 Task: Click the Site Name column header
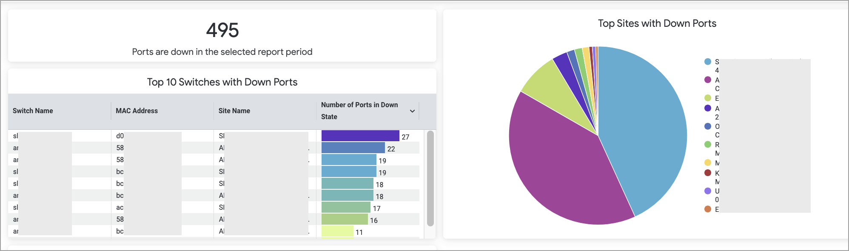click(234, 111)
